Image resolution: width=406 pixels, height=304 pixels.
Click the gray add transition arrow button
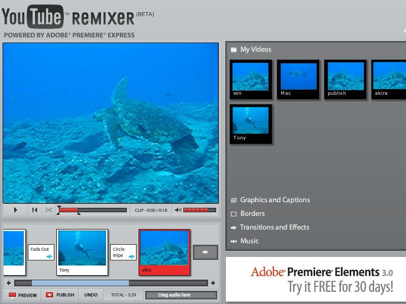click(206, 252)
